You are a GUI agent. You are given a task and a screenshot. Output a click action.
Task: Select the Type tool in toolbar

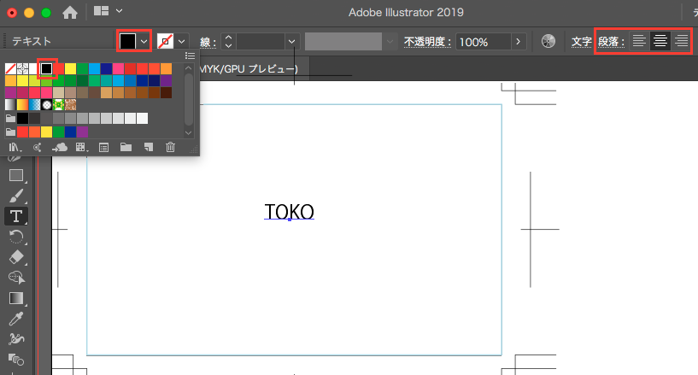pos(15,215)
